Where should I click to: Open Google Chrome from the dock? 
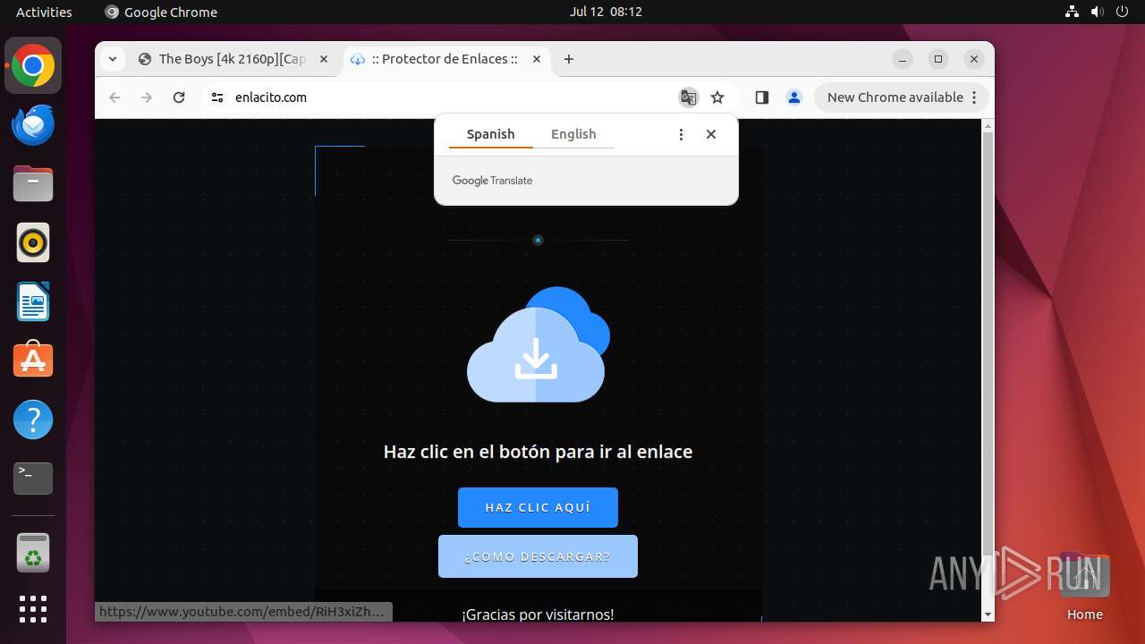(x=33, y=66)
